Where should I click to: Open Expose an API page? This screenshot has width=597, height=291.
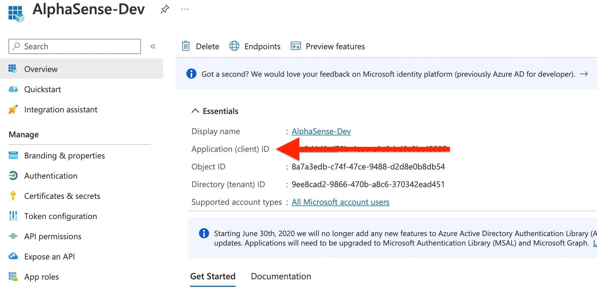50,257
